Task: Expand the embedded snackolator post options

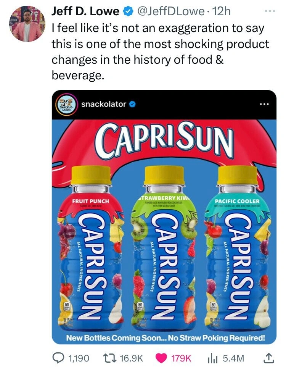Action: coord(264,103)
